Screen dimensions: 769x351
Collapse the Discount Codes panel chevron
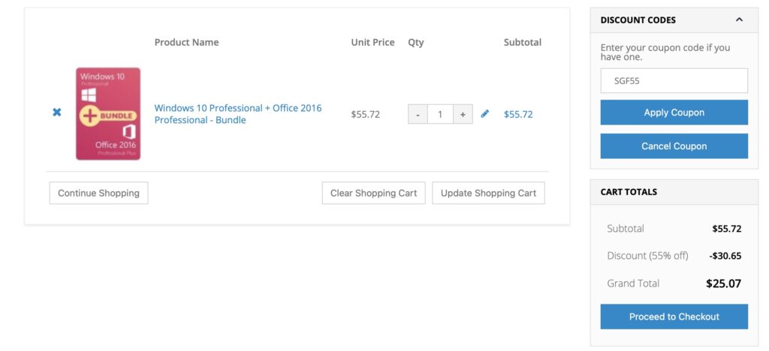[x=739, y=20]
